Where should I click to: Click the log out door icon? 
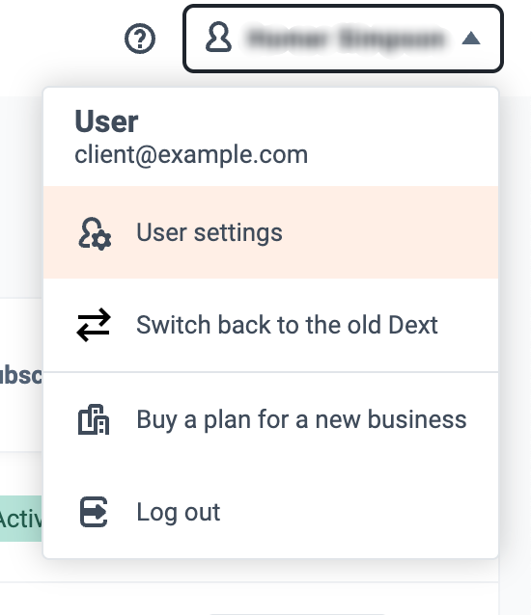point(94,512)
